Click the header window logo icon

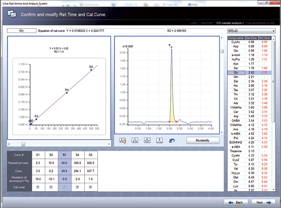(13, 14)
